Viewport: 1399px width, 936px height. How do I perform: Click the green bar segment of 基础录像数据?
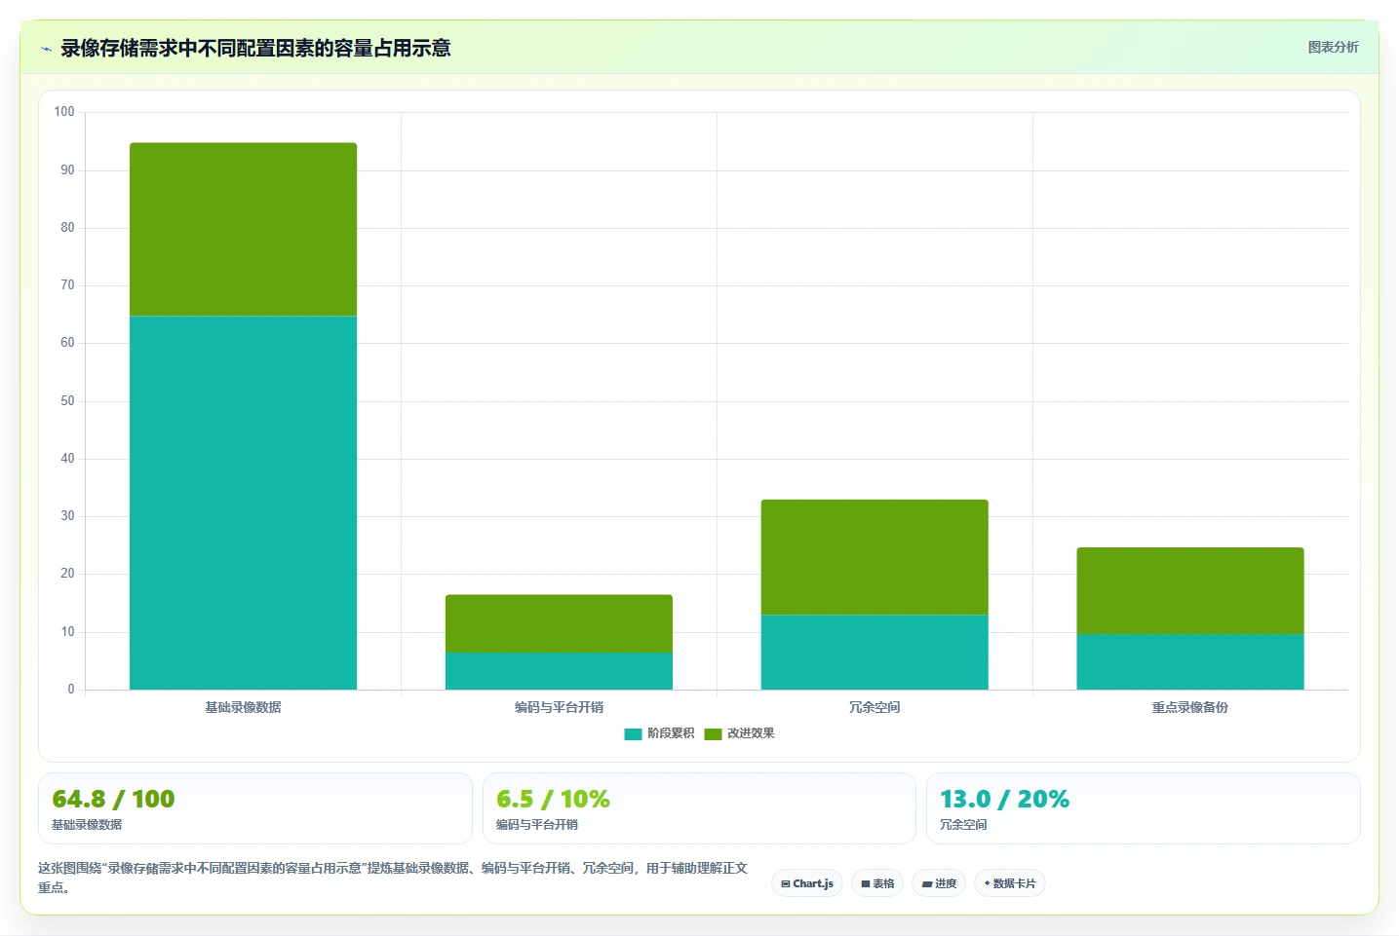click(x=243, y=229)
